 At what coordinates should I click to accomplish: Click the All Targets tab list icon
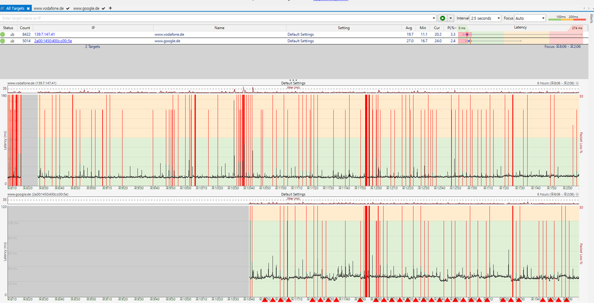coord(2,8)
